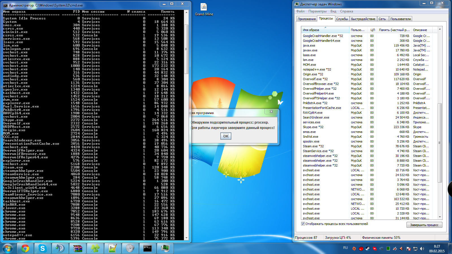Screen dimensions: 452x254
Task: Select Origin.exe *32 process row
Action: tap(369, 74)
